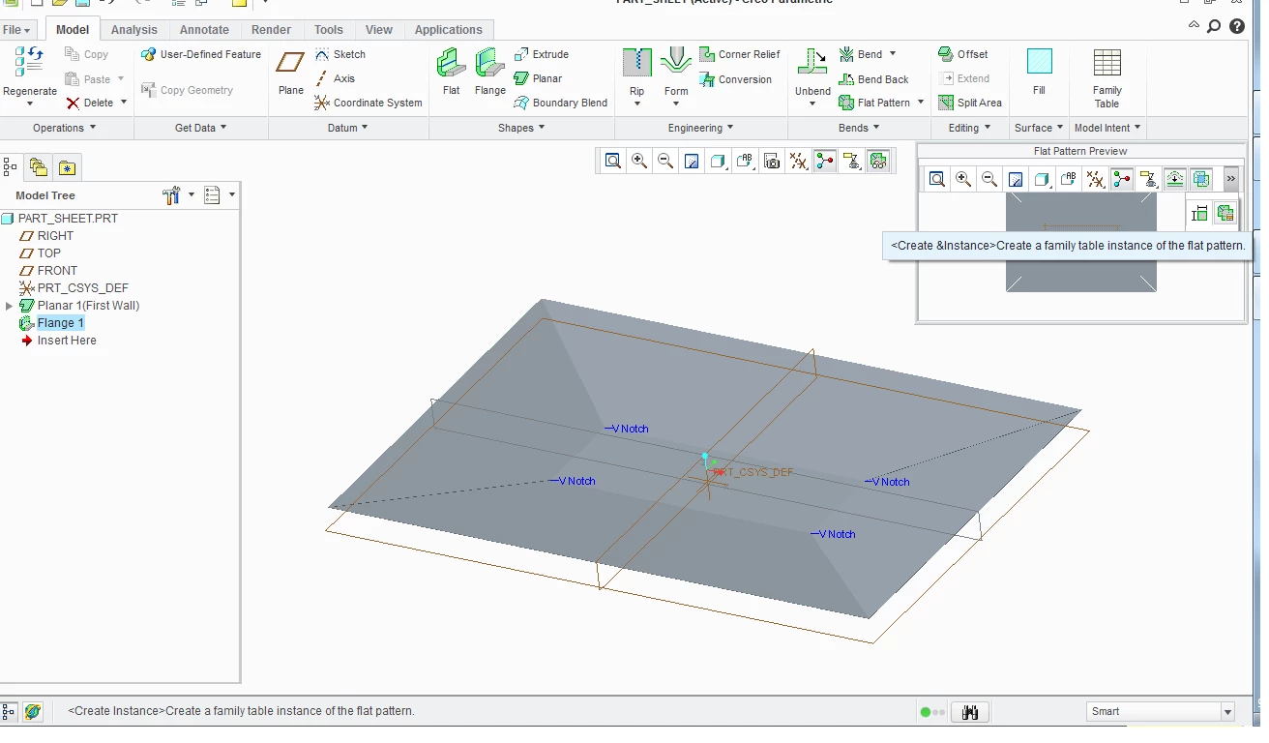Open the Family Table
The image size is (1269, 743).
tap(1107, 77)
